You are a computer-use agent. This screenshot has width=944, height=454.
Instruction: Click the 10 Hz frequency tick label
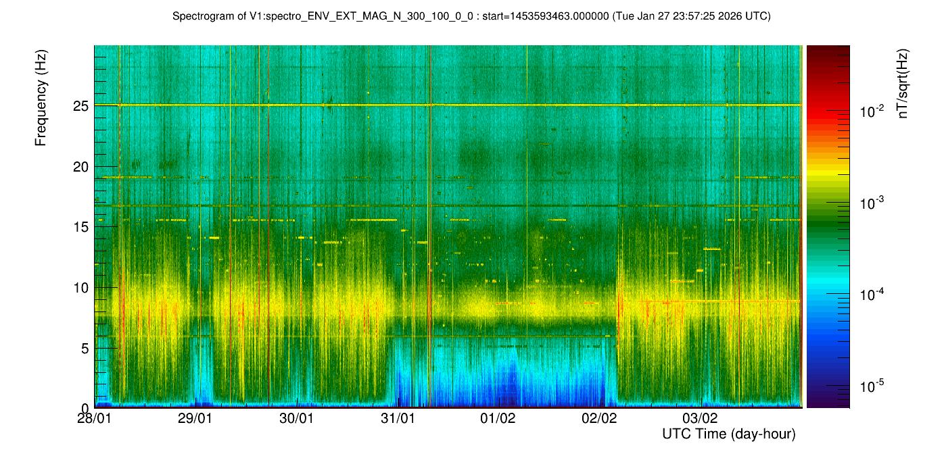tap(81, 288)
